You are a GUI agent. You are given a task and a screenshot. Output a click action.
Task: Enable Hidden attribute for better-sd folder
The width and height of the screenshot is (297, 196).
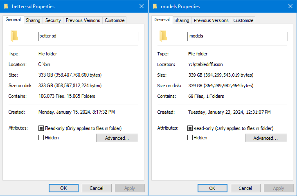[x=41, y=138]
